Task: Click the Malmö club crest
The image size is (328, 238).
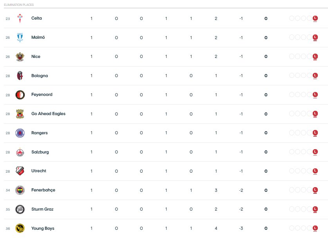Action: [20, 38]
